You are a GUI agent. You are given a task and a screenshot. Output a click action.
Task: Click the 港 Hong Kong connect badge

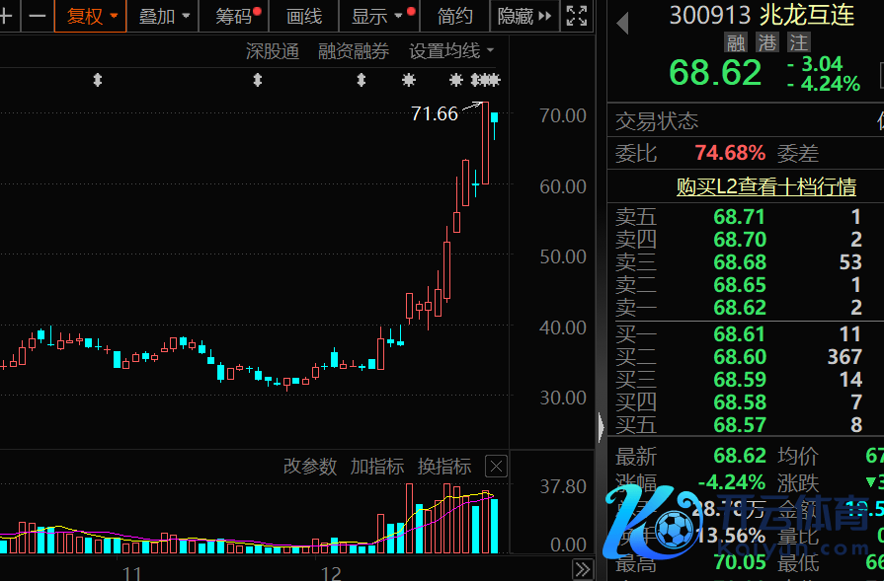click(766, 42)
